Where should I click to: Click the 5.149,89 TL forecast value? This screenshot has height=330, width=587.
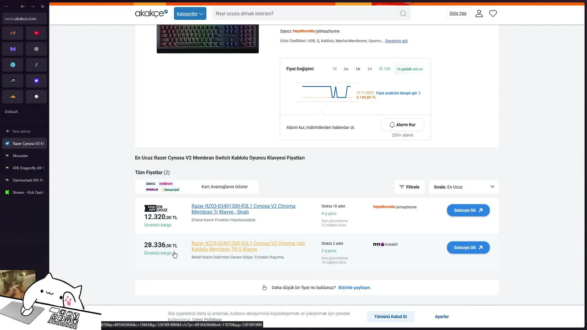point(366,98)
